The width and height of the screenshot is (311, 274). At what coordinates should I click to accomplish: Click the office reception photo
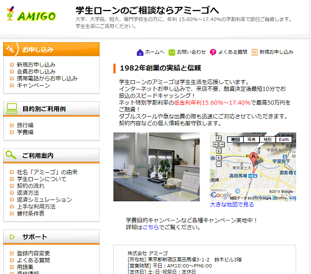[156, 167]
